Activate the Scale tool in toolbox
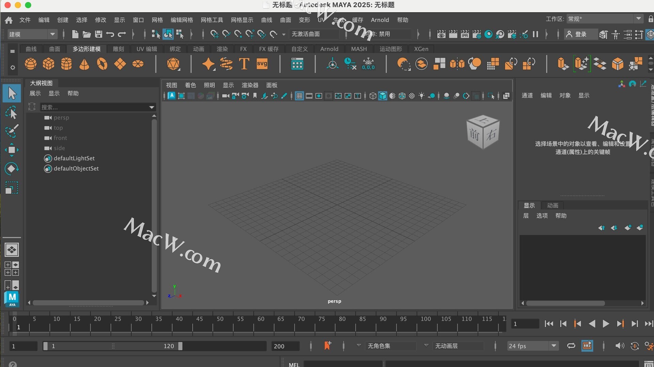The image size is (654, 367). click(x=11, y=188)
